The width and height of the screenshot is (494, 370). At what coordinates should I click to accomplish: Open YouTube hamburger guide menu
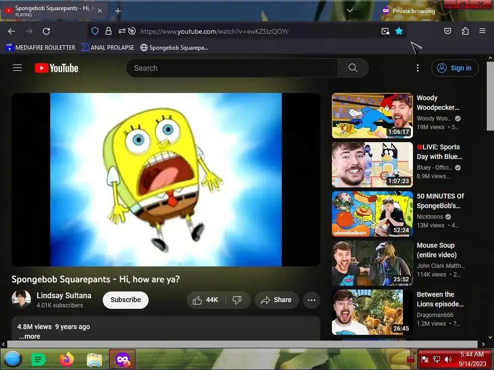click(x=17, y=68)
